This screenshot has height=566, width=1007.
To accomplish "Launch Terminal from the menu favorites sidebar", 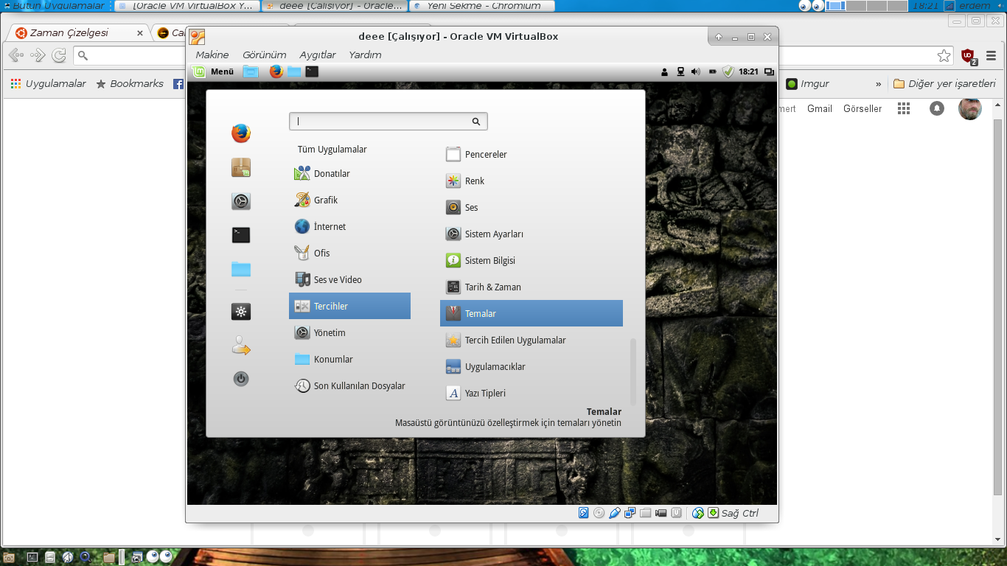I will tap(241, 235).
